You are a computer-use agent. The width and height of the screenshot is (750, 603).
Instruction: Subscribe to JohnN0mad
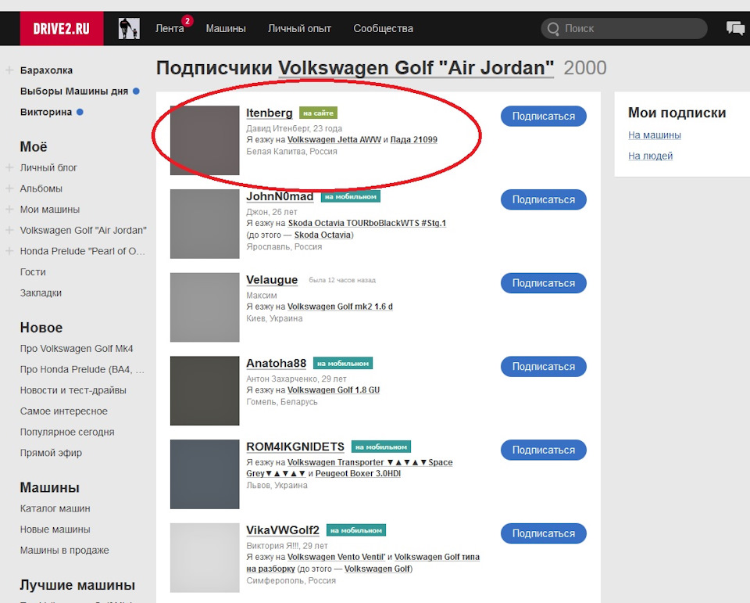pos(544,199)
